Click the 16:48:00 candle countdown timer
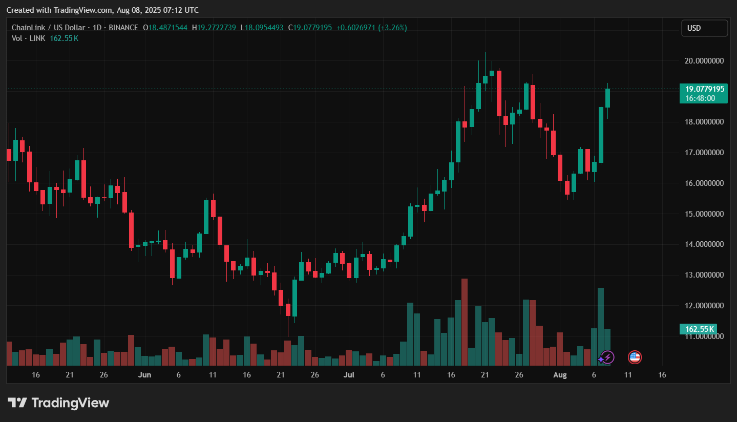Viewport: 737px width, 422px height. pyautogui.click(x=700, y=98)
